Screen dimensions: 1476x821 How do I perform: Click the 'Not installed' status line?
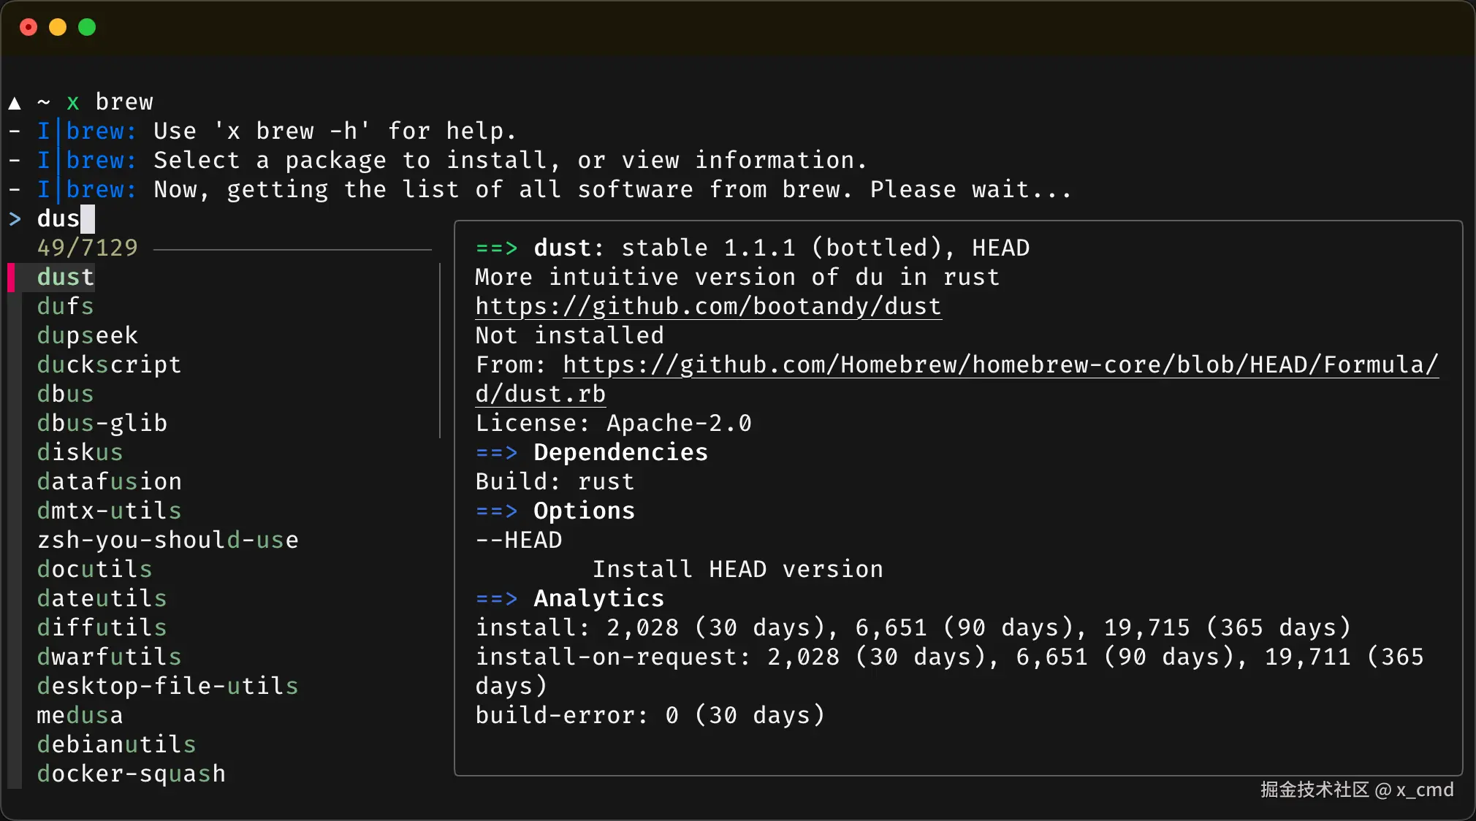[570, 336]
